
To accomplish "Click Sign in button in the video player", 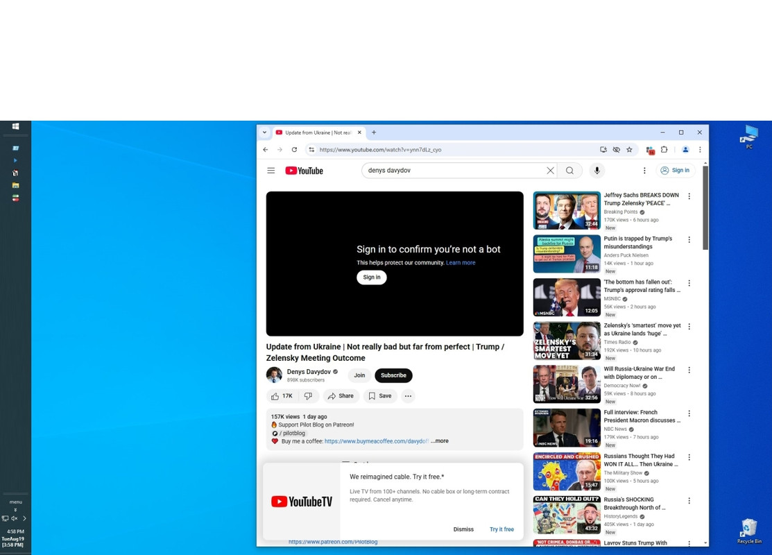I will (x=372, y=277).
